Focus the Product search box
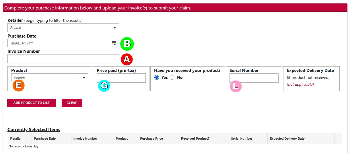The height and width of the screenshot is (154, 348). pos(45,78)
